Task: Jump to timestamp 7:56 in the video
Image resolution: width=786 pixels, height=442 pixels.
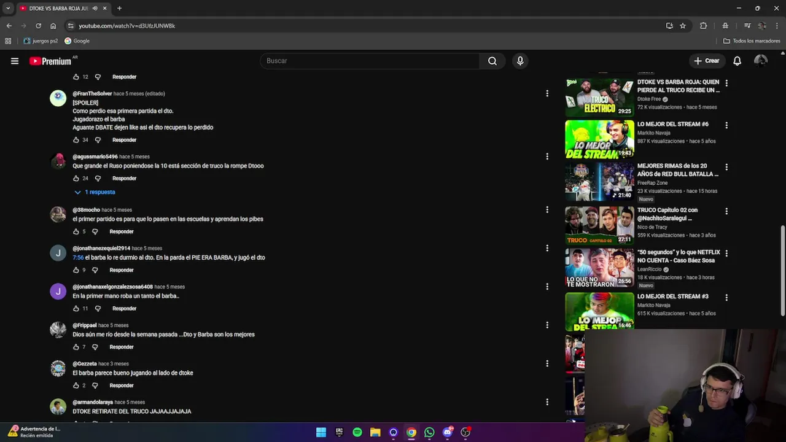Action: click(78, 257)
